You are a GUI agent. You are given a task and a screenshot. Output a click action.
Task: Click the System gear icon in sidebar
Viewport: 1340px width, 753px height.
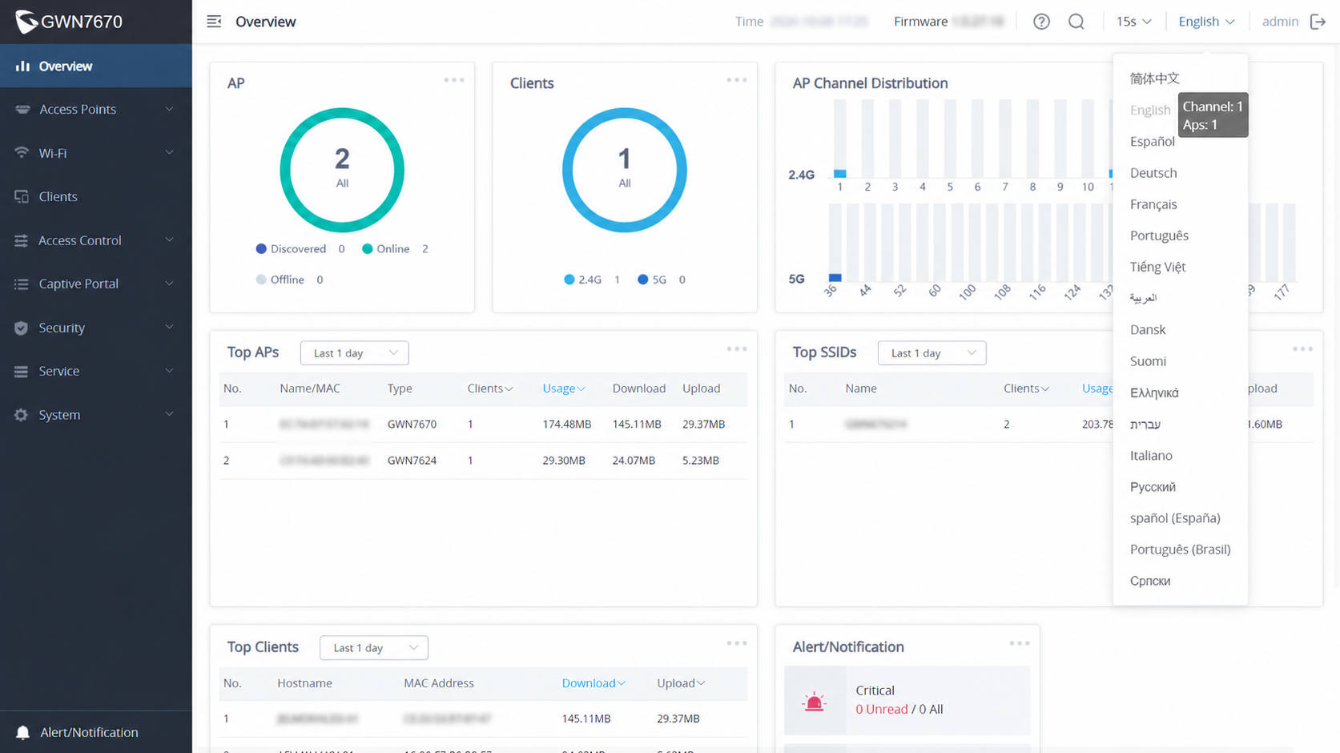21,415
